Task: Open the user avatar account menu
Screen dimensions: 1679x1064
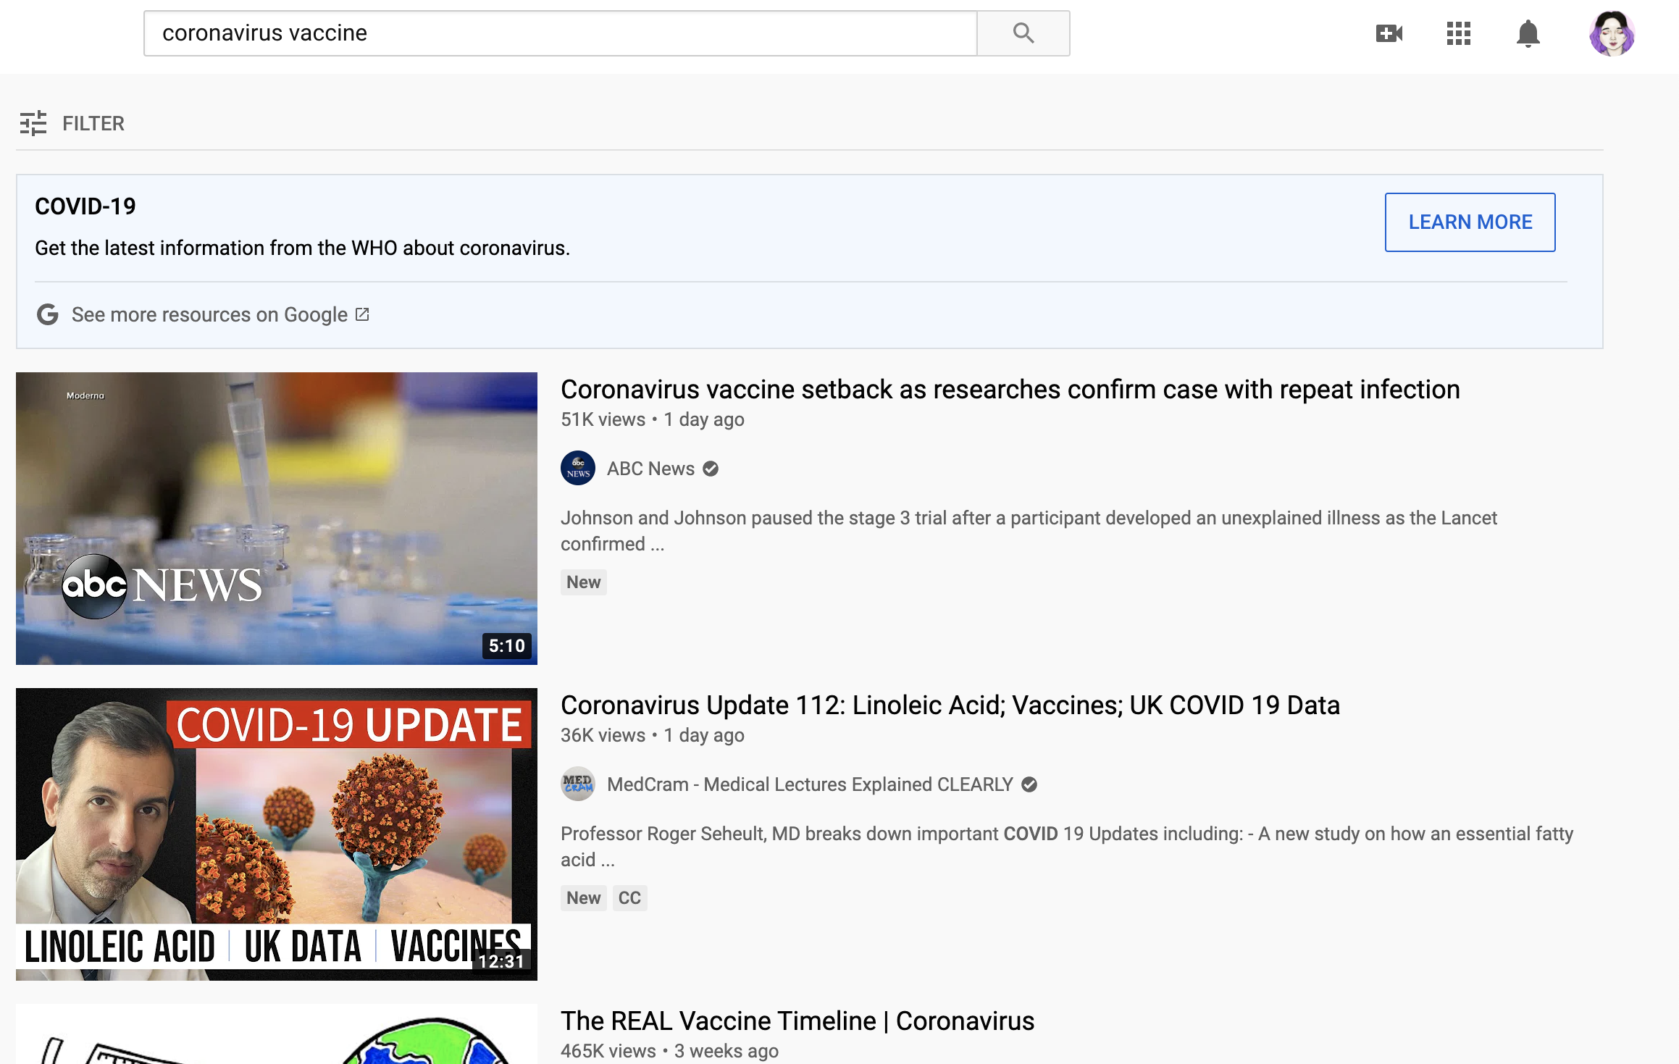Action: 1611,33
